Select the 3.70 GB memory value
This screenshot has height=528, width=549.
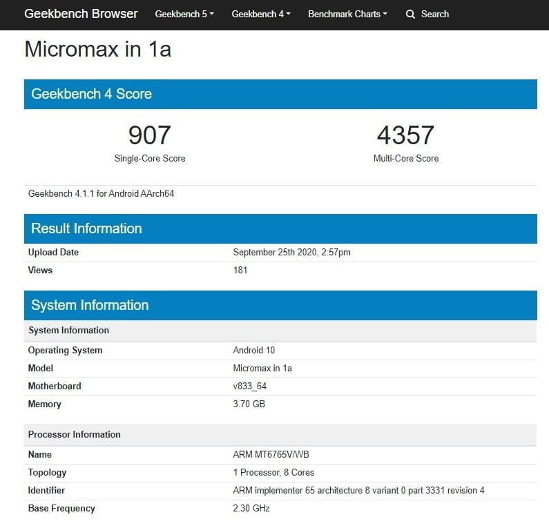click(x=249, y=404)
